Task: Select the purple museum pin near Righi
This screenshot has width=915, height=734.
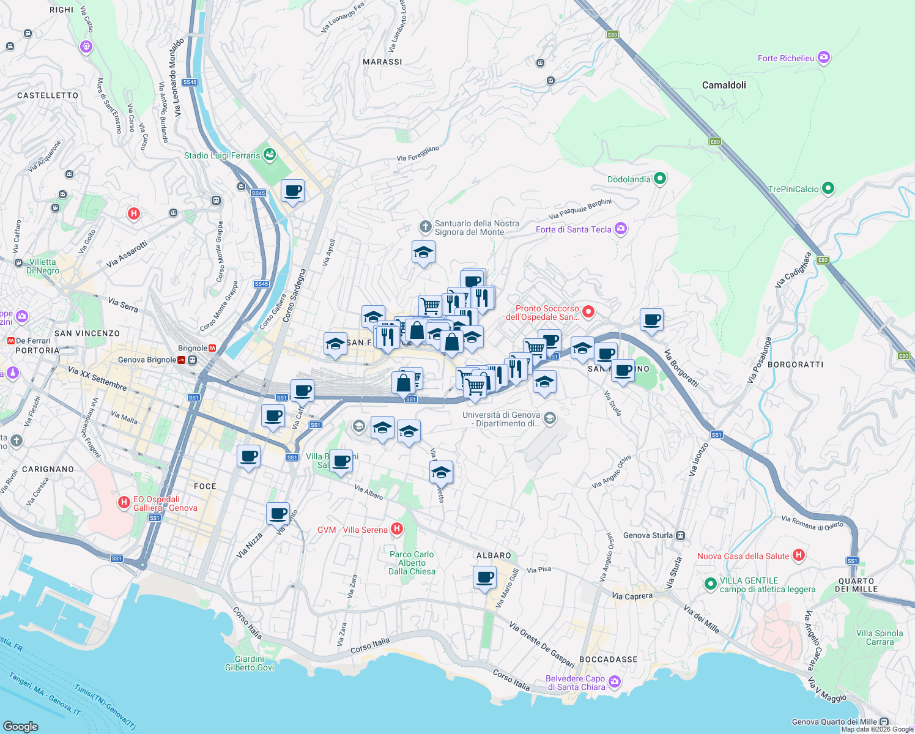Action: pyautogui.click(x=86, y=46)
